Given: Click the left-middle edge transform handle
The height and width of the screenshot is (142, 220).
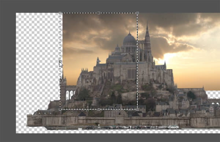Looking at the screenshot, I should (x=60, y=61).
